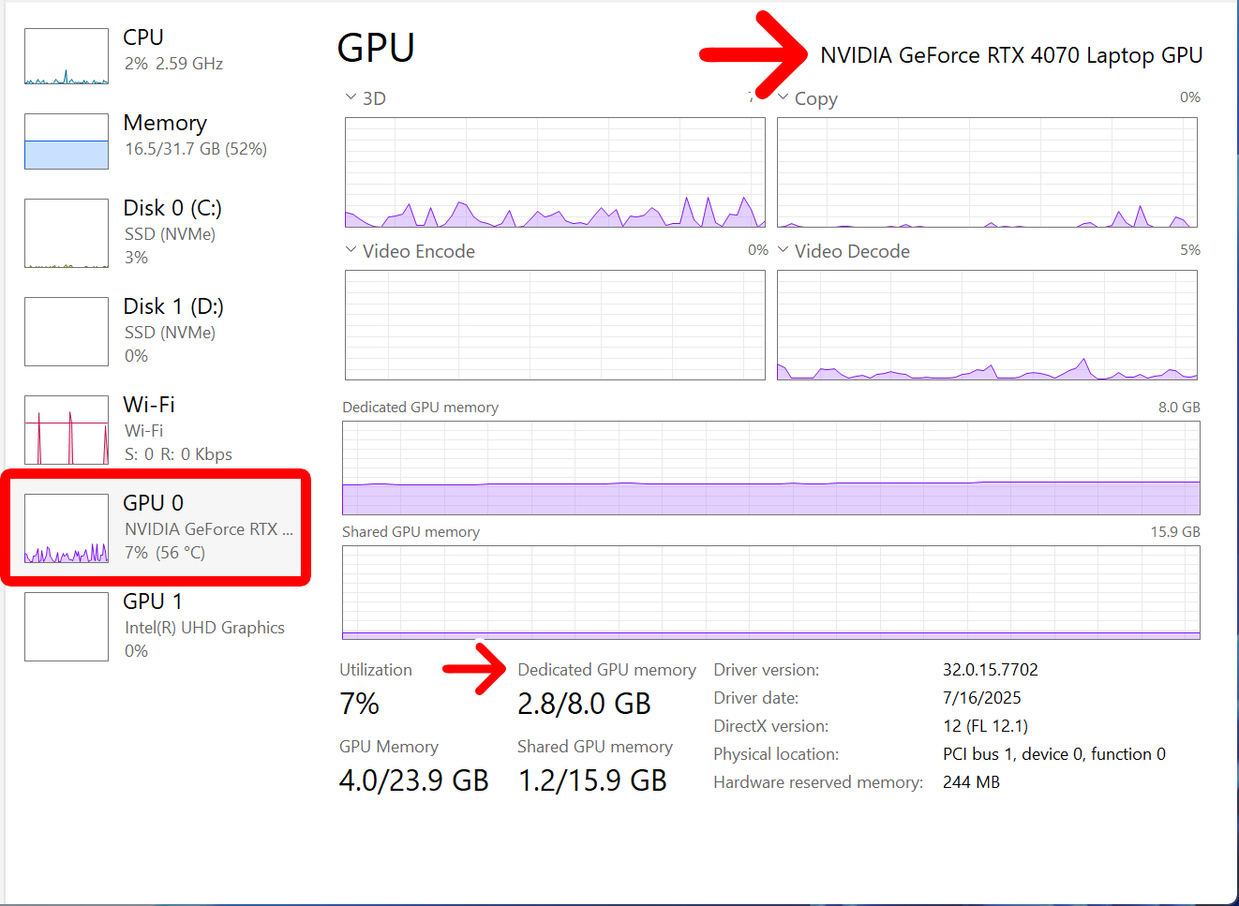Collapse the 3D engine graph section

(x=349, y=97)
